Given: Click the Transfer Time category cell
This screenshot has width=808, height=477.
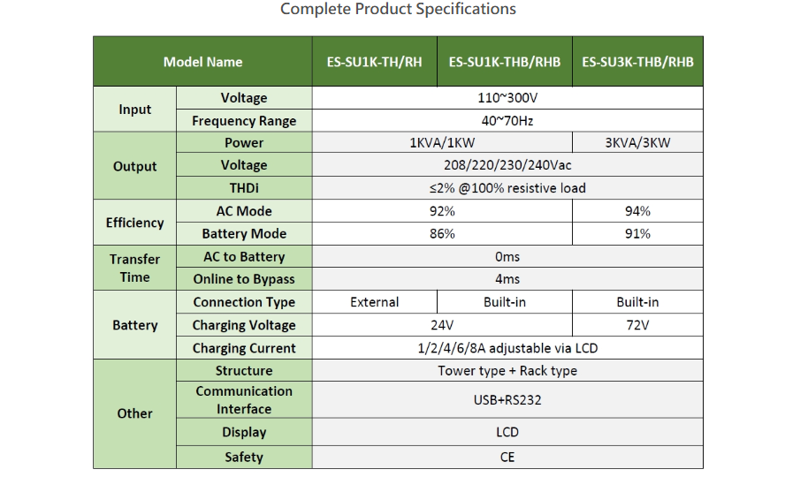Looking at the screenshot, I should (x=135, y=268).
